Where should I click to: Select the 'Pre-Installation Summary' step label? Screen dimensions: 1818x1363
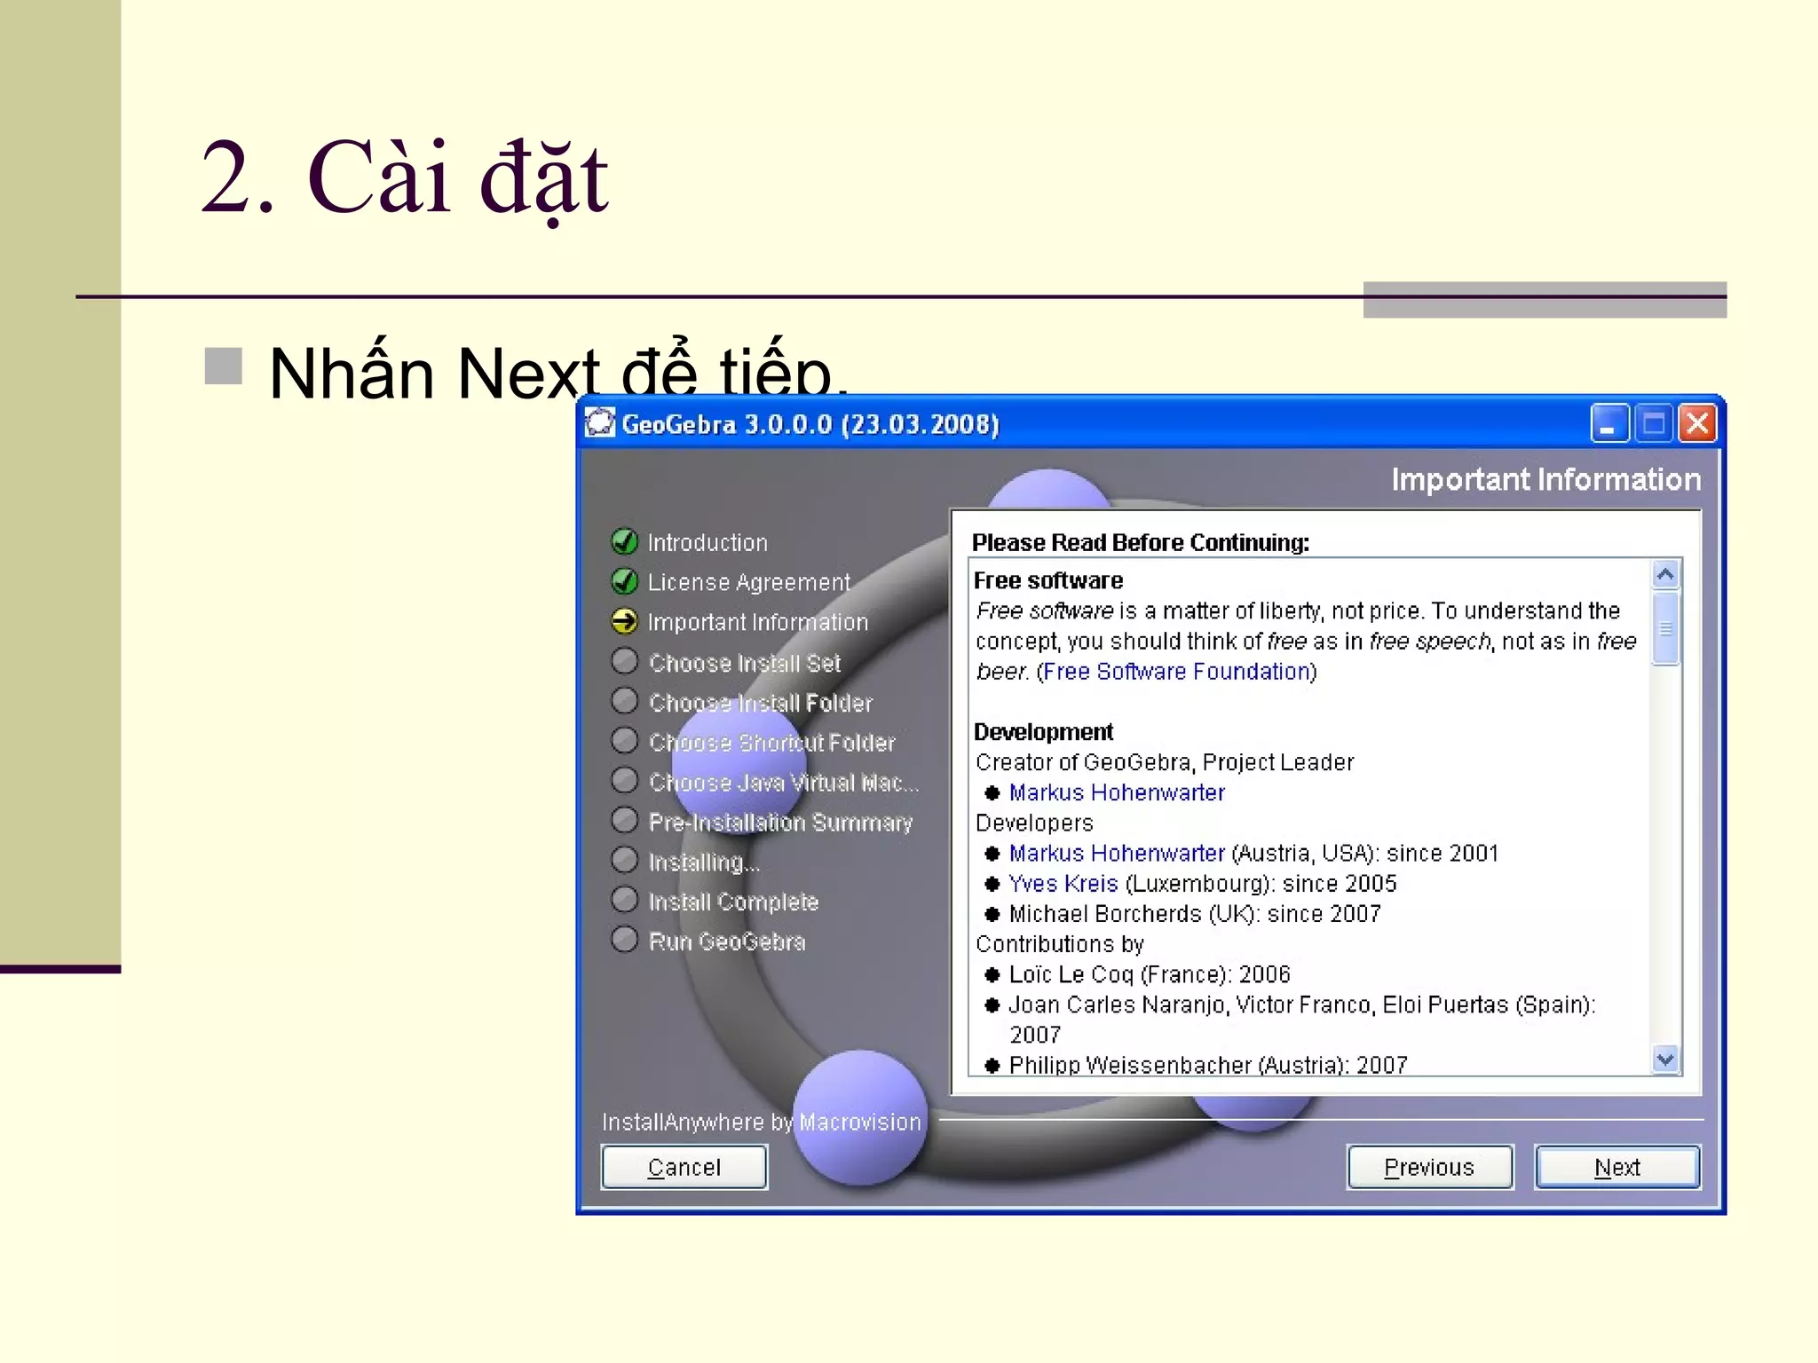pyautogui.click(x=780, y=823)
